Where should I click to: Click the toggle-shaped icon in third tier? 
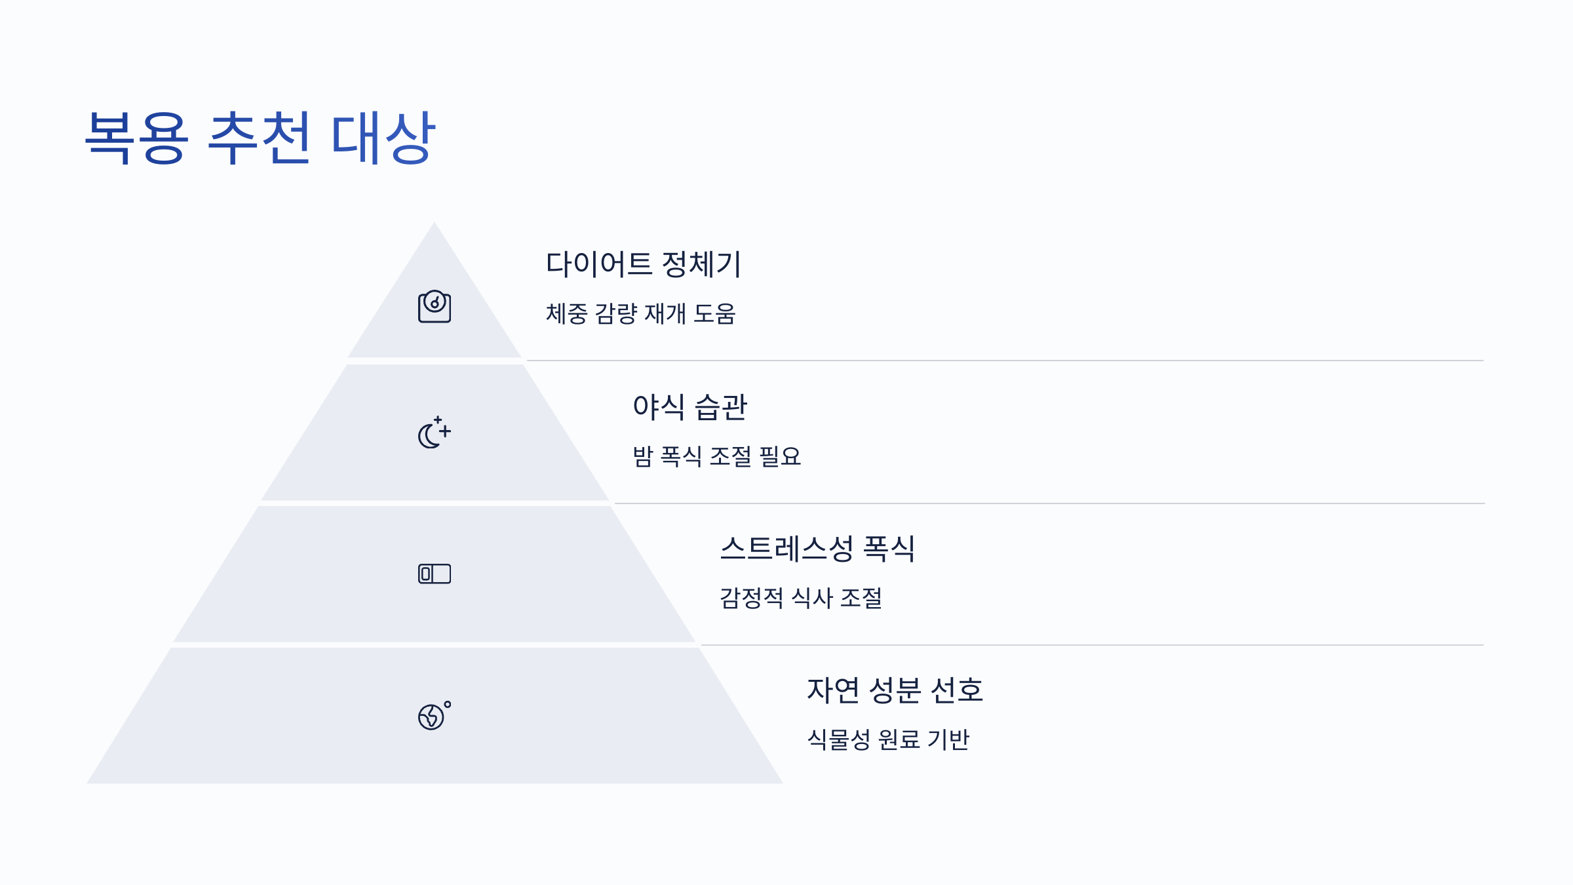(435, 574)
